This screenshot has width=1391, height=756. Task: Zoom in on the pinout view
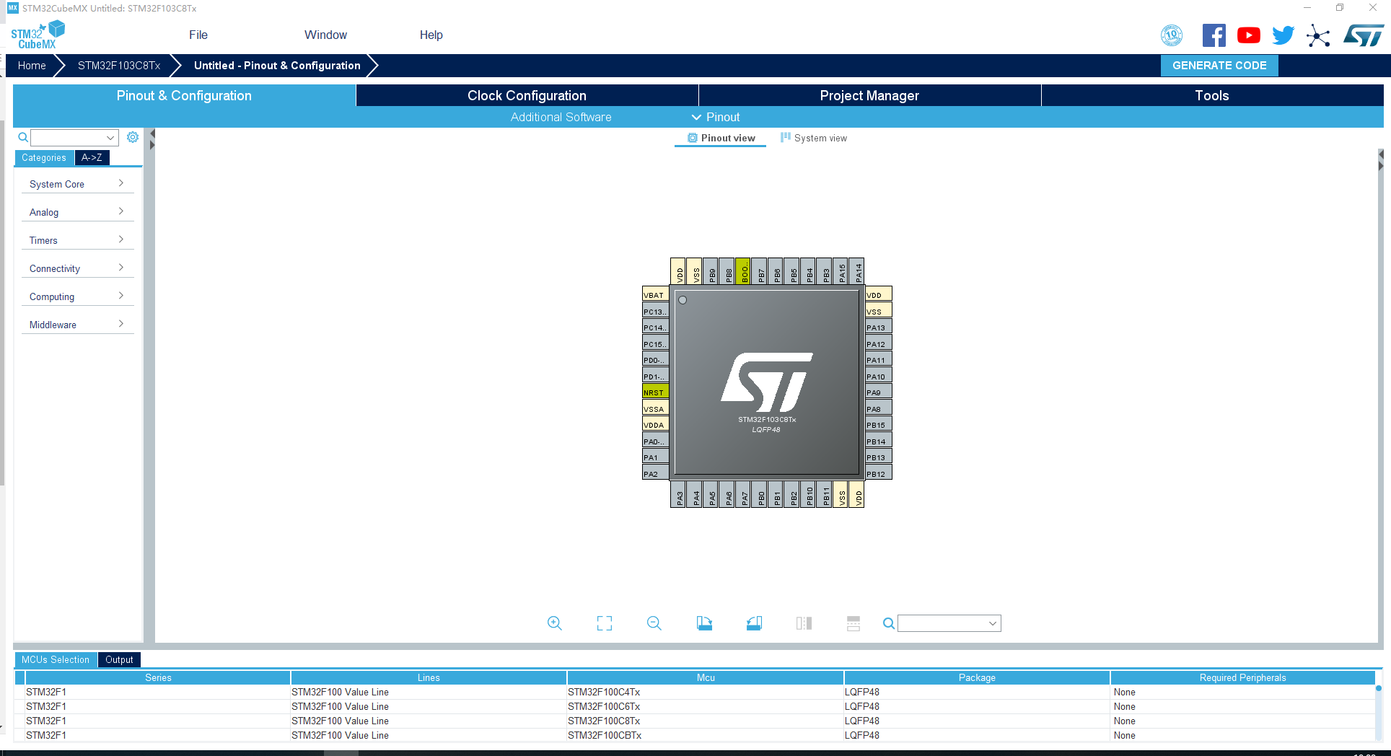click(x=554, y=623)
